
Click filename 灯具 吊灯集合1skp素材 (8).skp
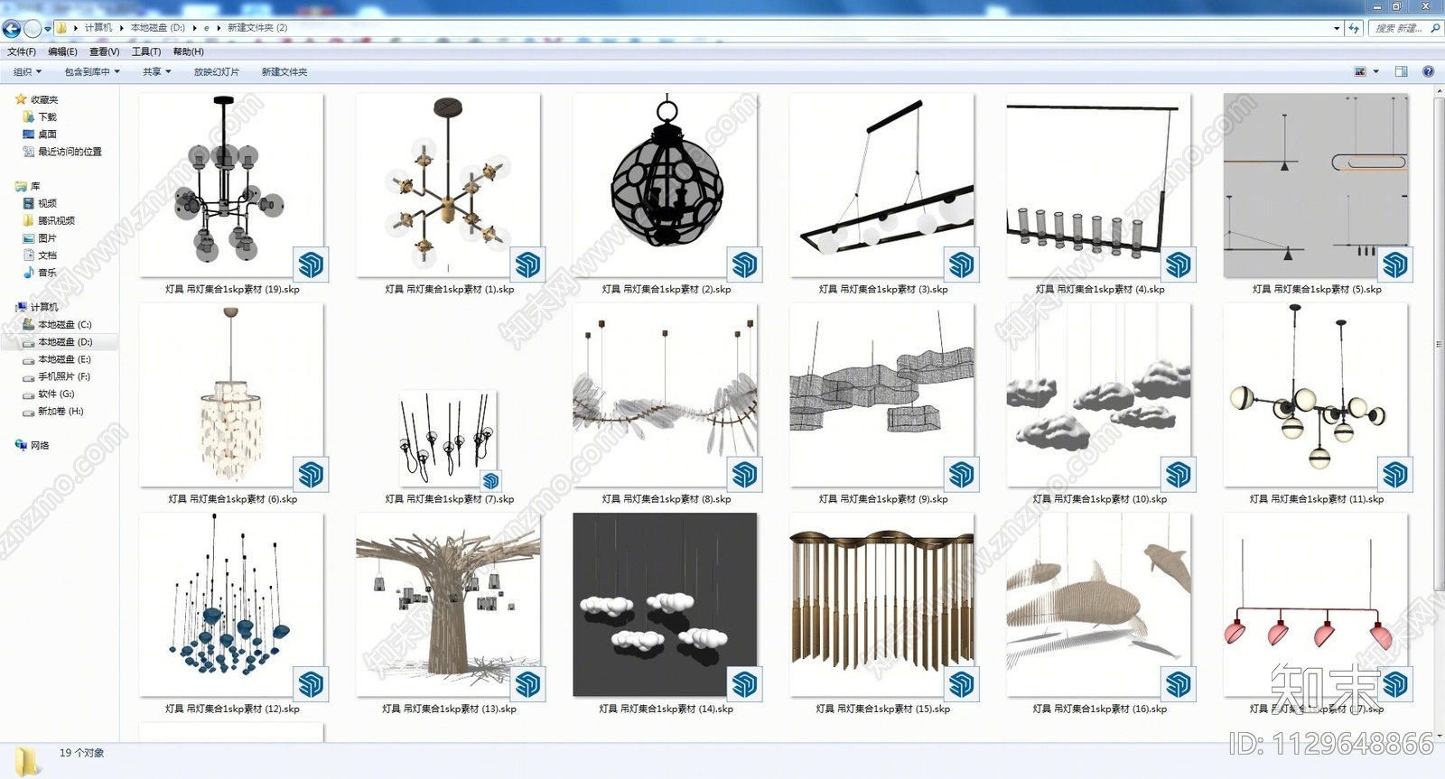tap(667, 499)
